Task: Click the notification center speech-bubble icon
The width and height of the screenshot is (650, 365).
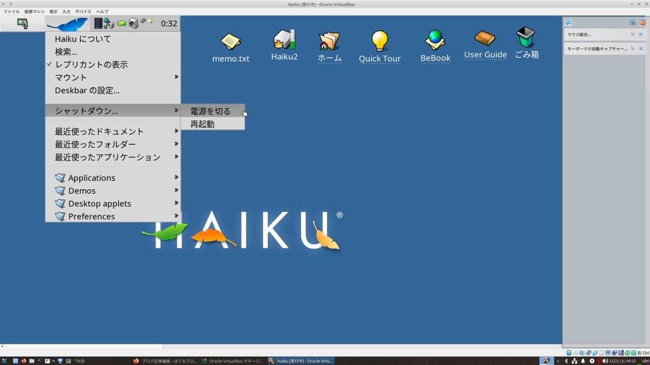Action: click(568, 22)
